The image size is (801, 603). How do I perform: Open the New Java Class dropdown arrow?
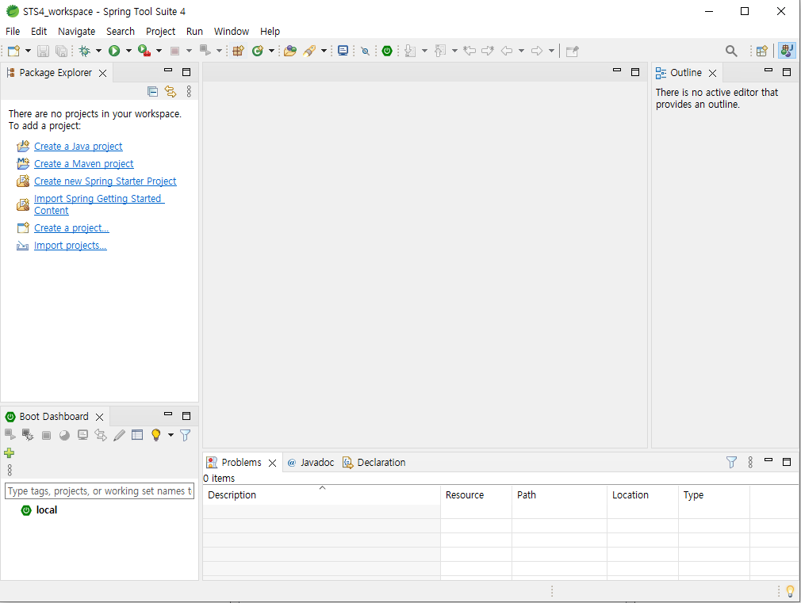pyautogui.click(x=271, y=51)
